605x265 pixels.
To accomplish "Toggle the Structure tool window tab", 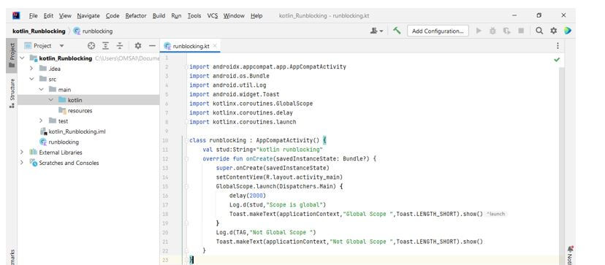I will tap(12, 93).
